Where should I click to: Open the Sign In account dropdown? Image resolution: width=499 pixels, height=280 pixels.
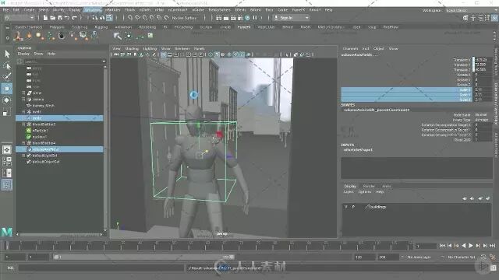(292, 18)
